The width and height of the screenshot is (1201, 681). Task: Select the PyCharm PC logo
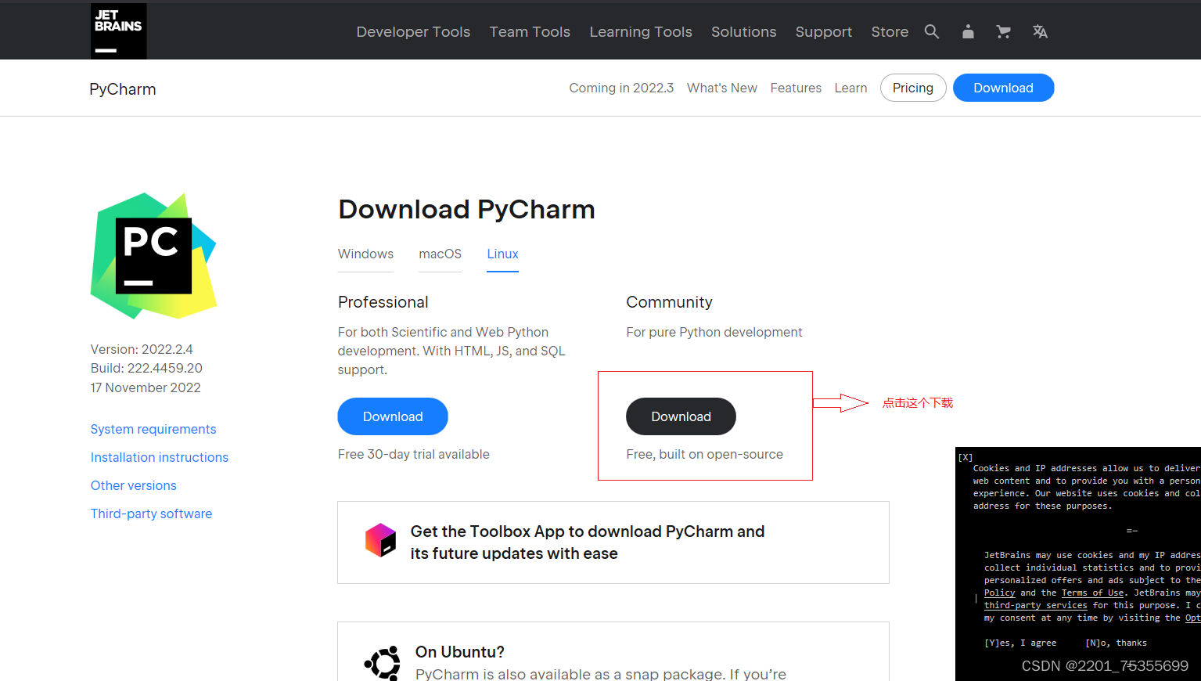coord(154,255)
